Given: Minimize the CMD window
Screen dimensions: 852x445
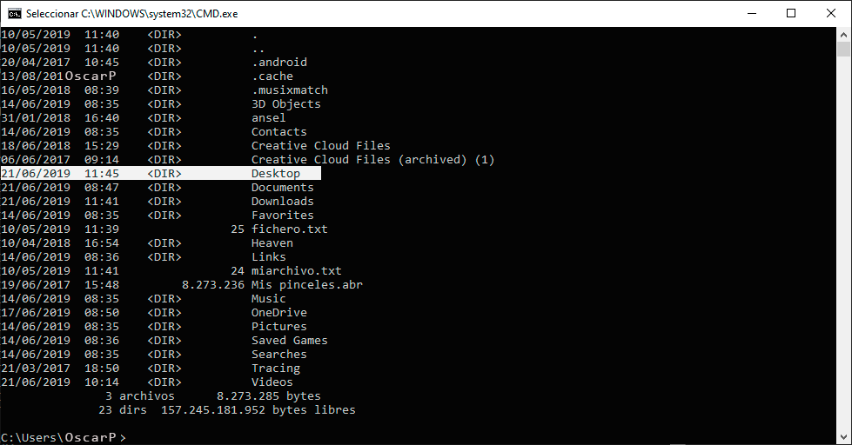Looking at the screenshot, I should (x=752, y=13).
